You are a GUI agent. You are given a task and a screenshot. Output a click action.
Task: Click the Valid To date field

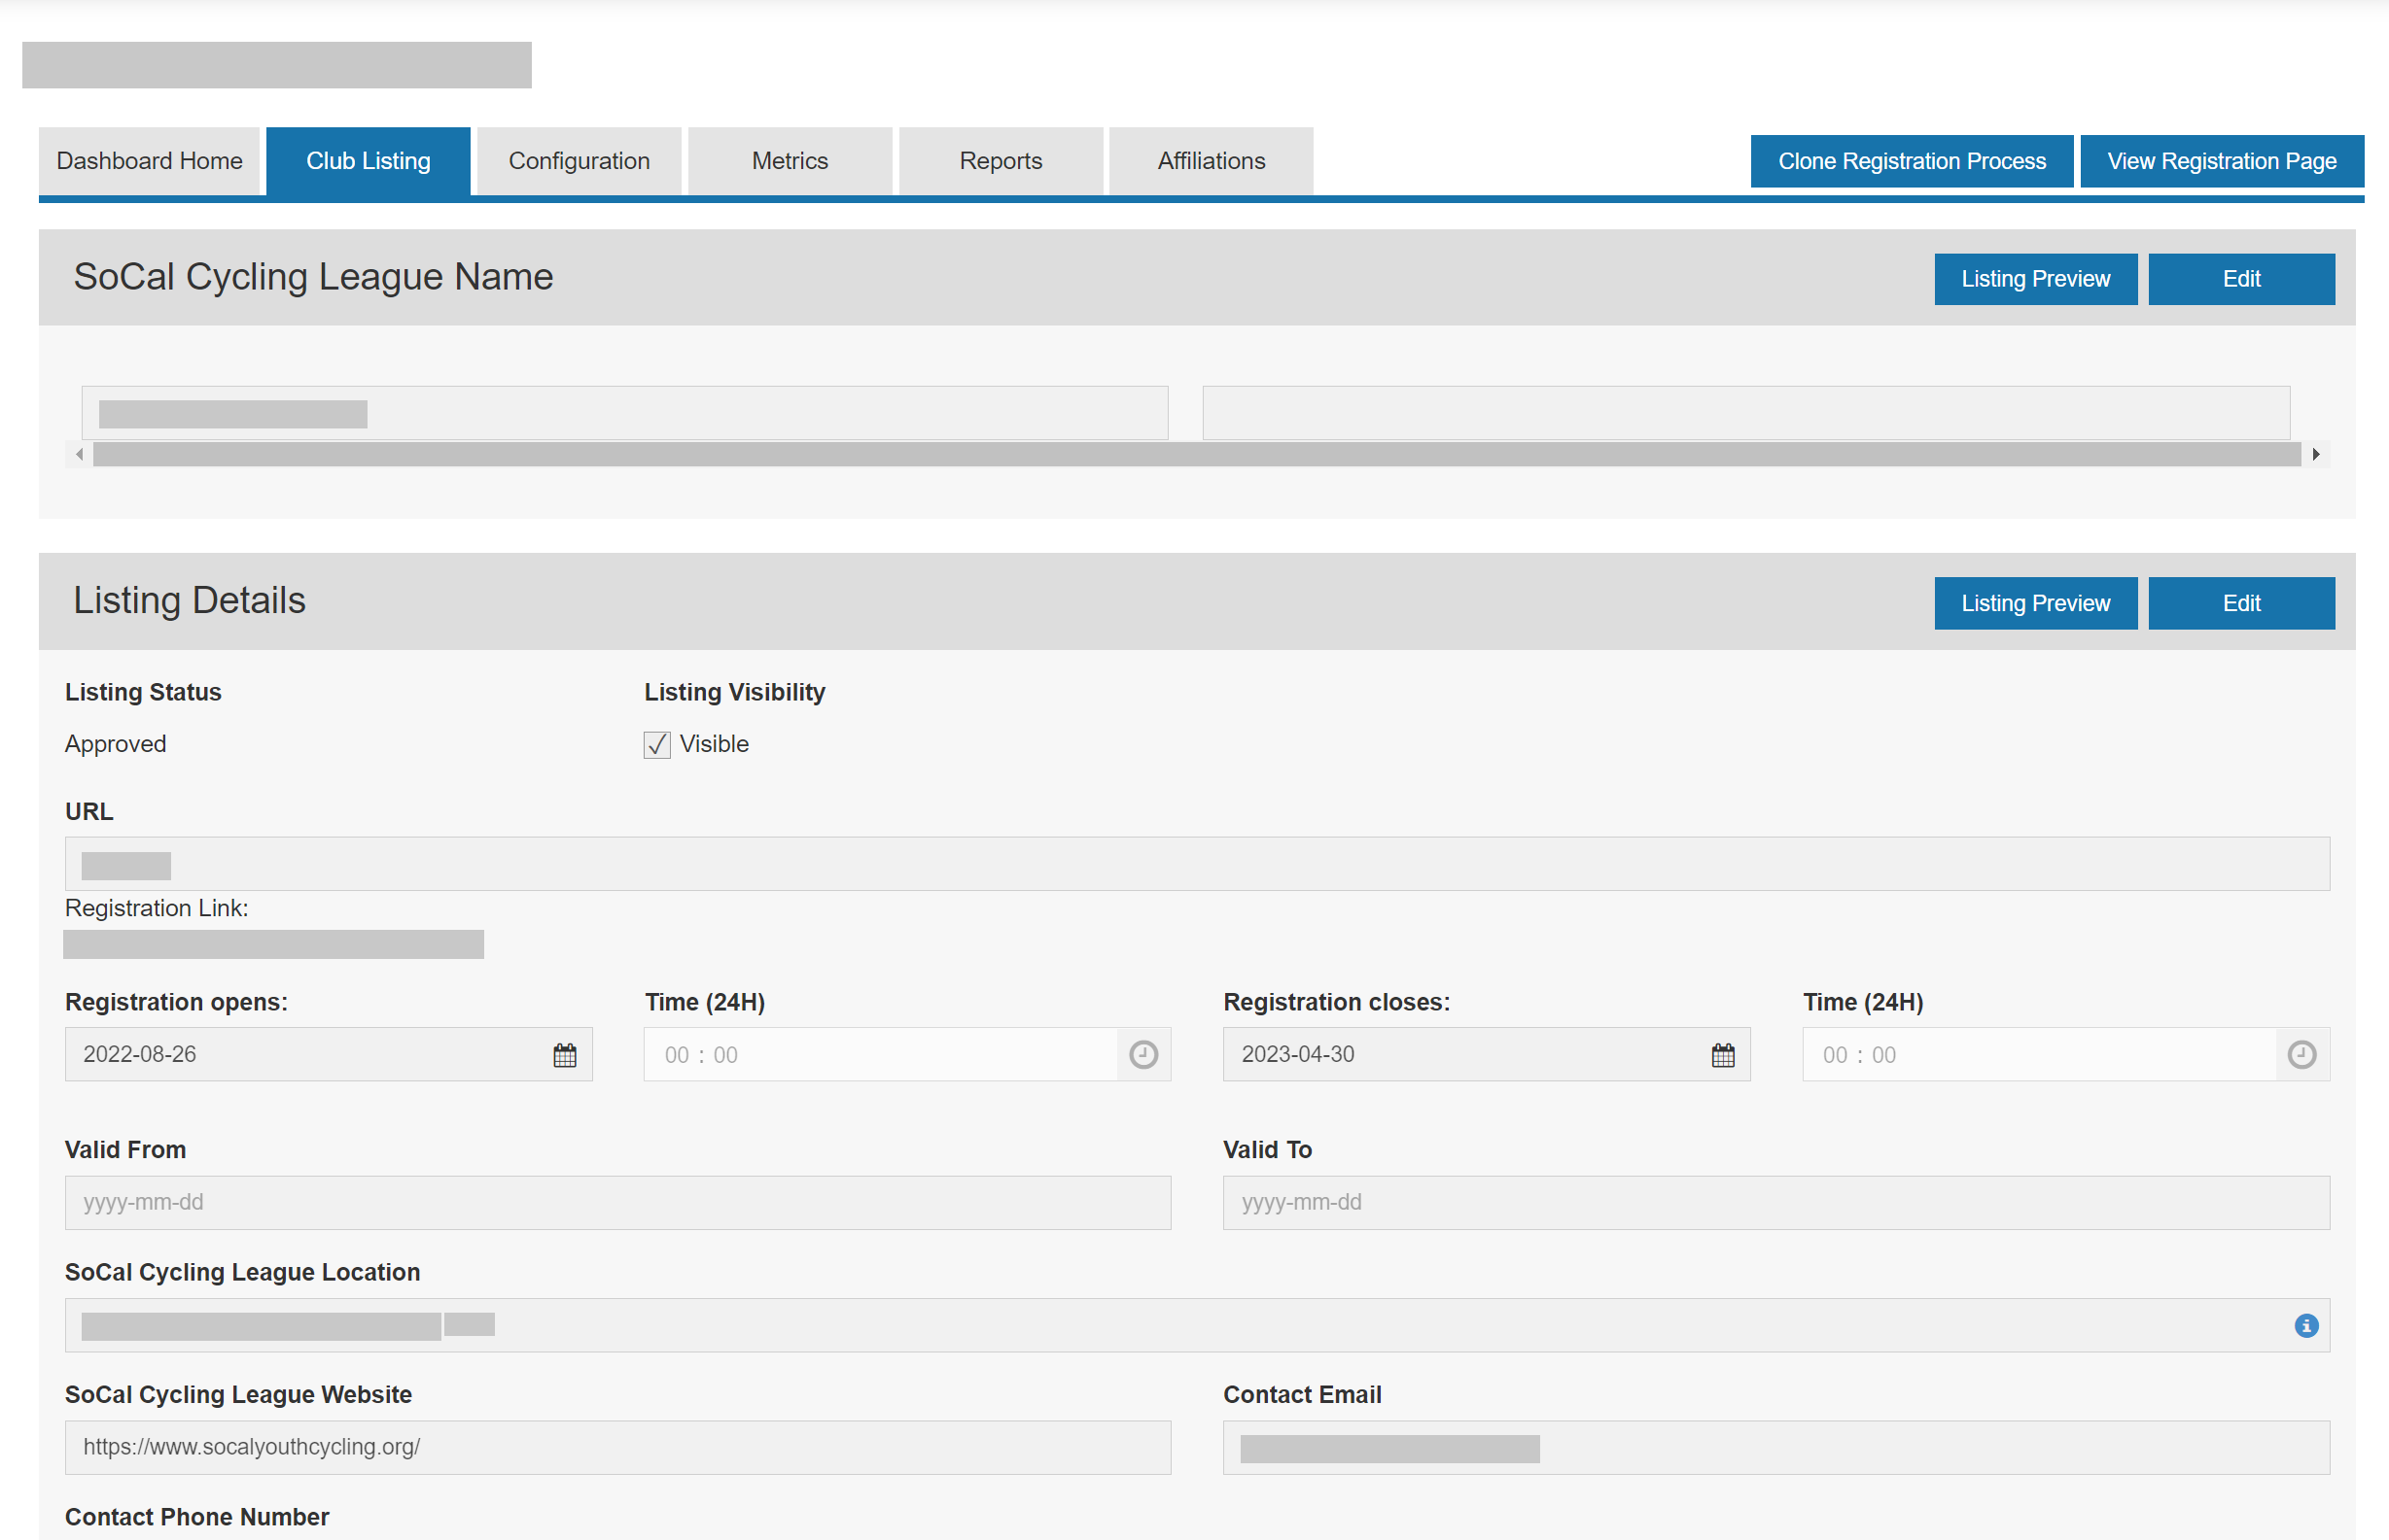[x=1775, y=1202]
